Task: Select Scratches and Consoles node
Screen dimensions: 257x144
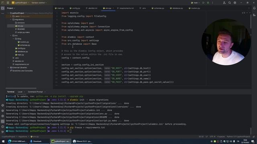Action: click(22, 71)
